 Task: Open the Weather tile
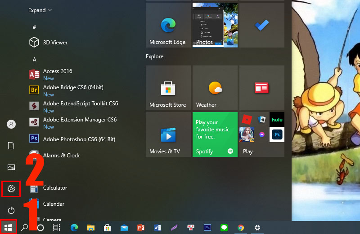click(x=215, y=88)
